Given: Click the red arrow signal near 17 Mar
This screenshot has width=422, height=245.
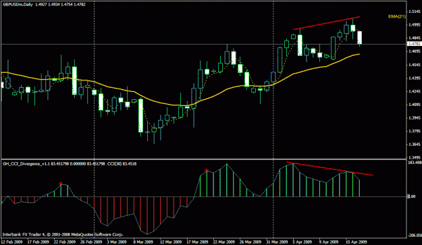Looking at the screenshot, I should pyautogui.click(x=207, y=170).
